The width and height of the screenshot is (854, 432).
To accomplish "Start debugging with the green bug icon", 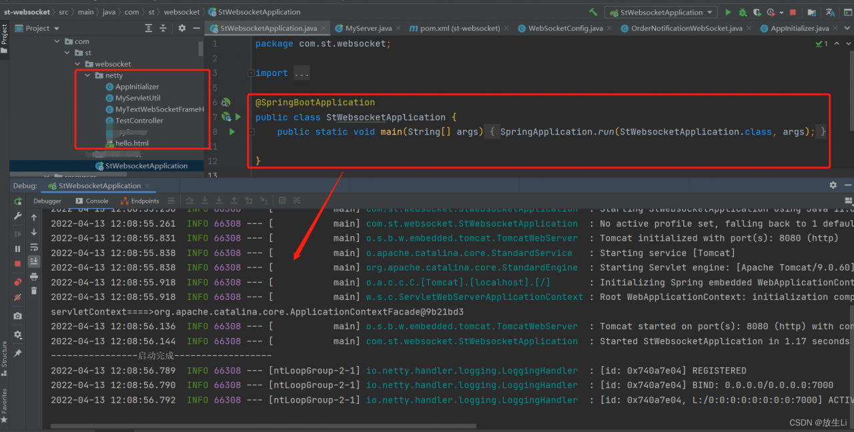I will pyautogui.click(x=743, y=12).
